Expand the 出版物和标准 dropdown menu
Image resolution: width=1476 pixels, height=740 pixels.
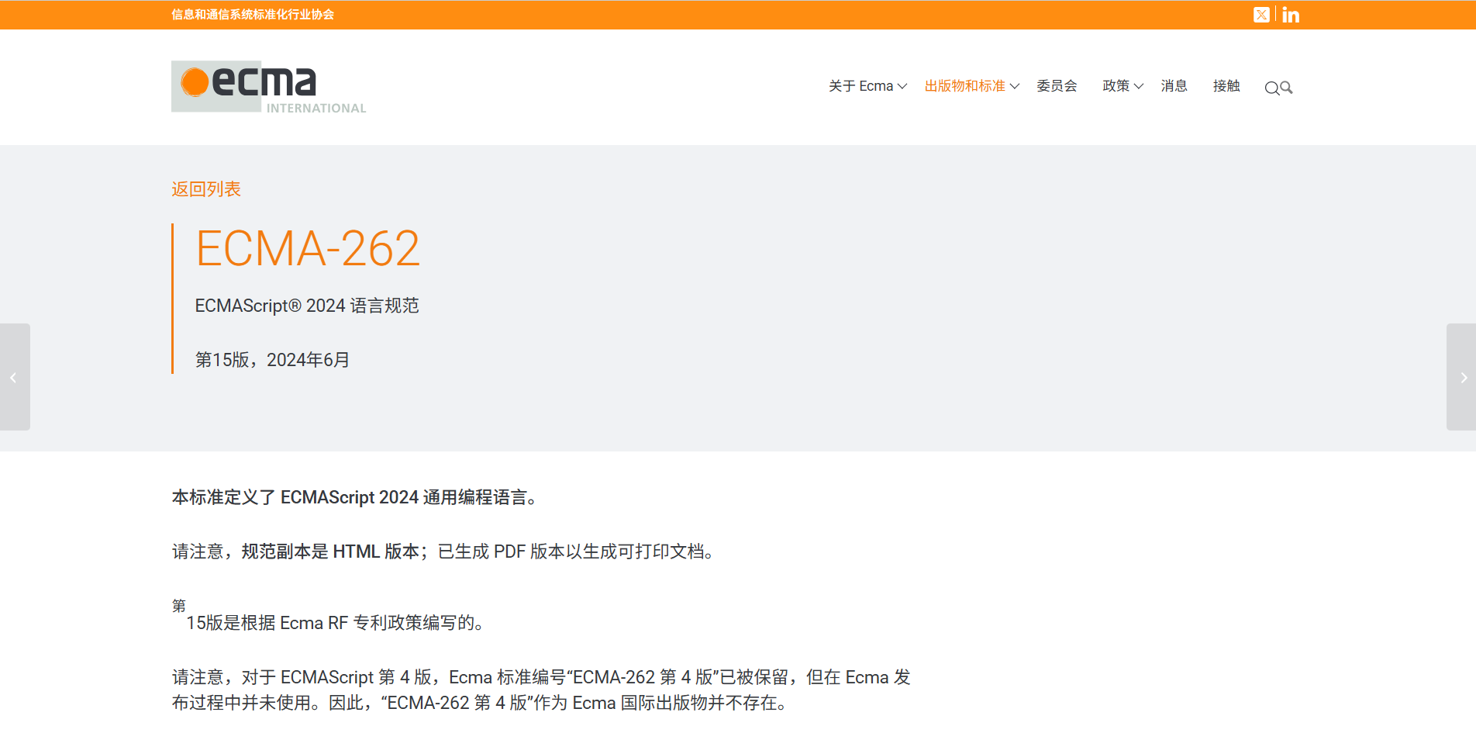point(971,86)
